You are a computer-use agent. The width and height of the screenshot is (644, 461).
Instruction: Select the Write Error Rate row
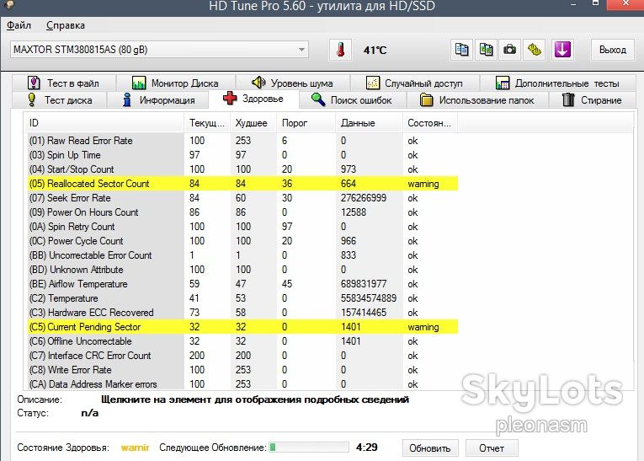241,370
